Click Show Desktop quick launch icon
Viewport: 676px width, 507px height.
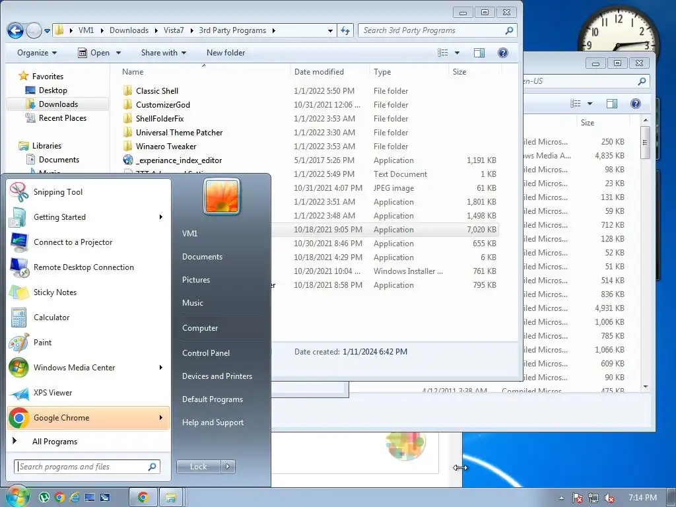pos(90,497)
